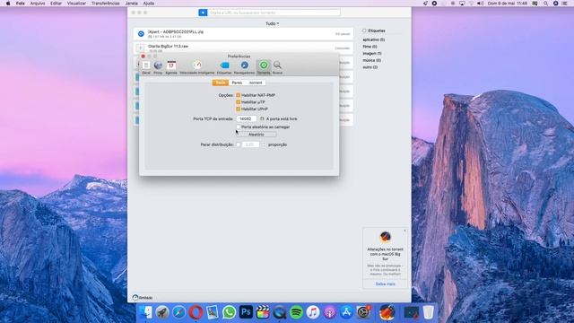The height and width of the screenshot is (323, 574).
Task: Toggle Habilitar NAT-PMP checkbox
Action: pos(239,95)
